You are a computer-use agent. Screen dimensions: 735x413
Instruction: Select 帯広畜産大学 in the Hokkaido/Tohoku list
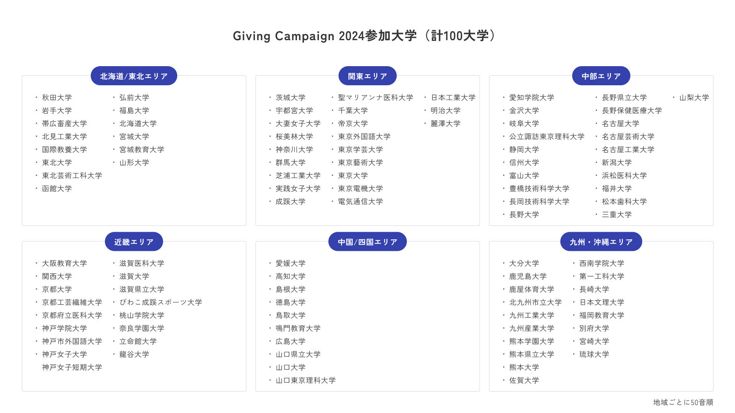click(64, 124)
